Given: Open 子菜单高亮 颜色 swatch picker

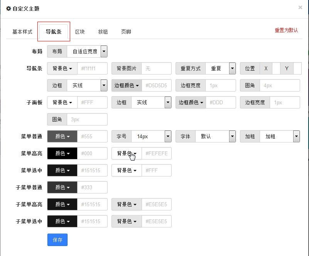Looking at the screenshot, I should coord(62,204).
